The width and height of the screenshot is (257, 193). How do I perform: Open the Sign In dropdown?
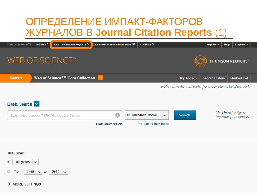[x=213, y=45]
